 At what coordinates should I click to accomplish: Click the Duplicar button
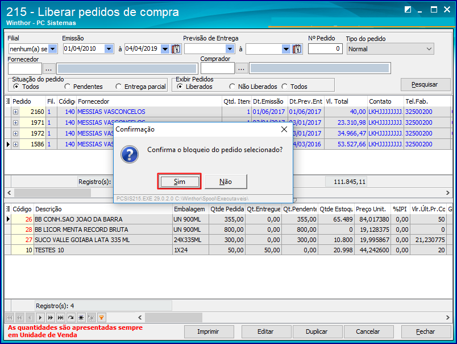317,331
